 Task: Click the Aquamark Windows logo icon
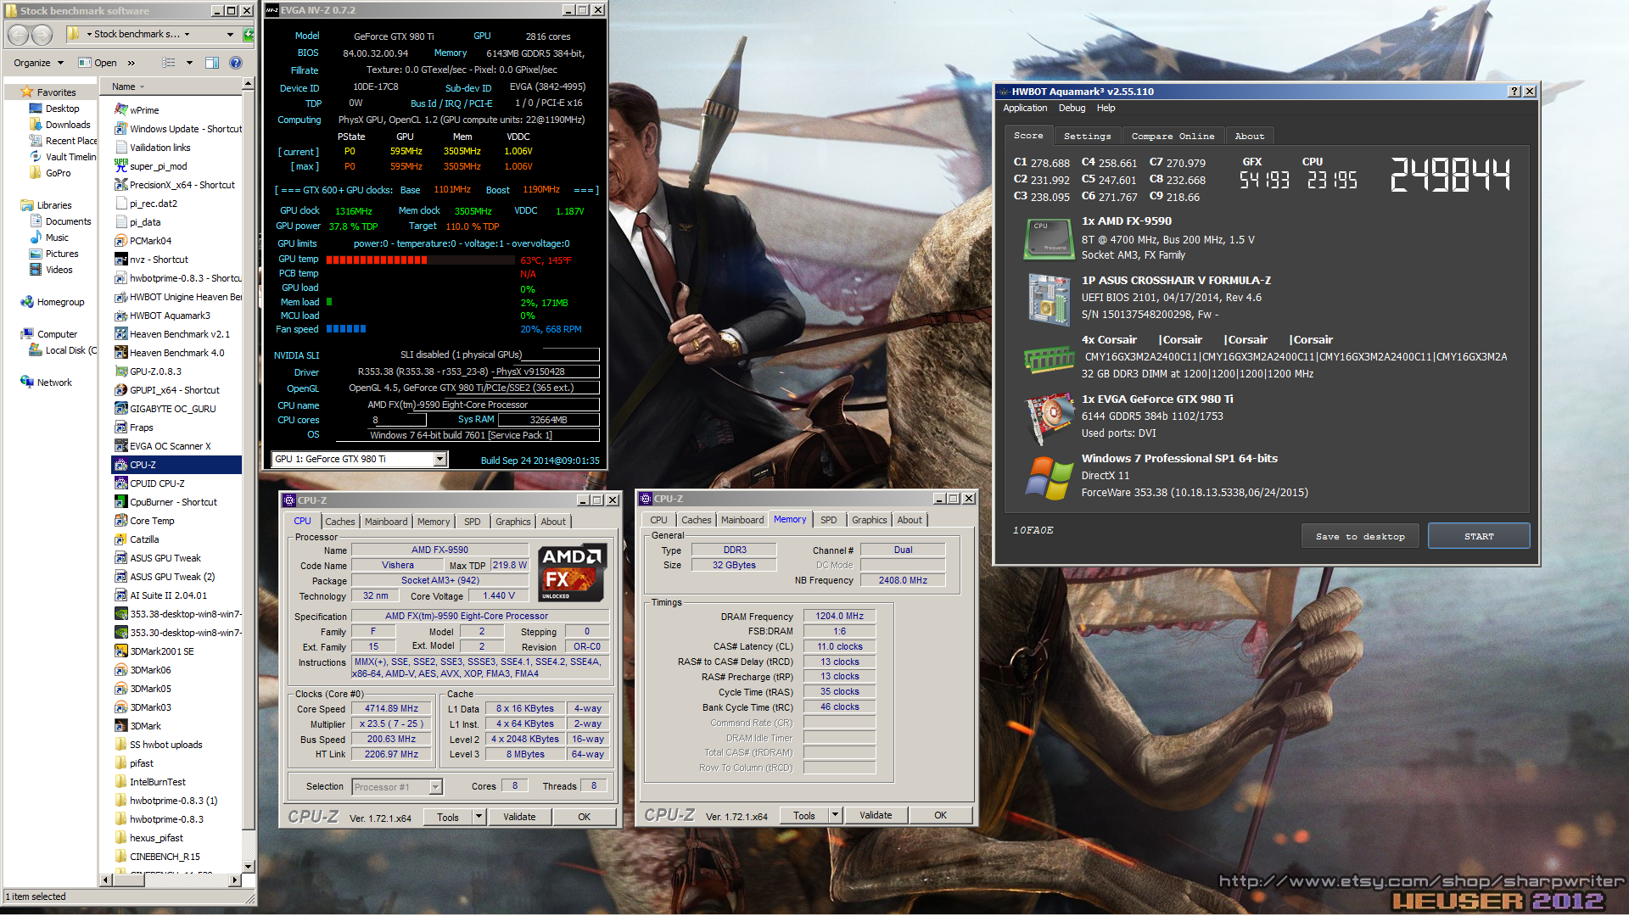click(x=1050, y=478)
